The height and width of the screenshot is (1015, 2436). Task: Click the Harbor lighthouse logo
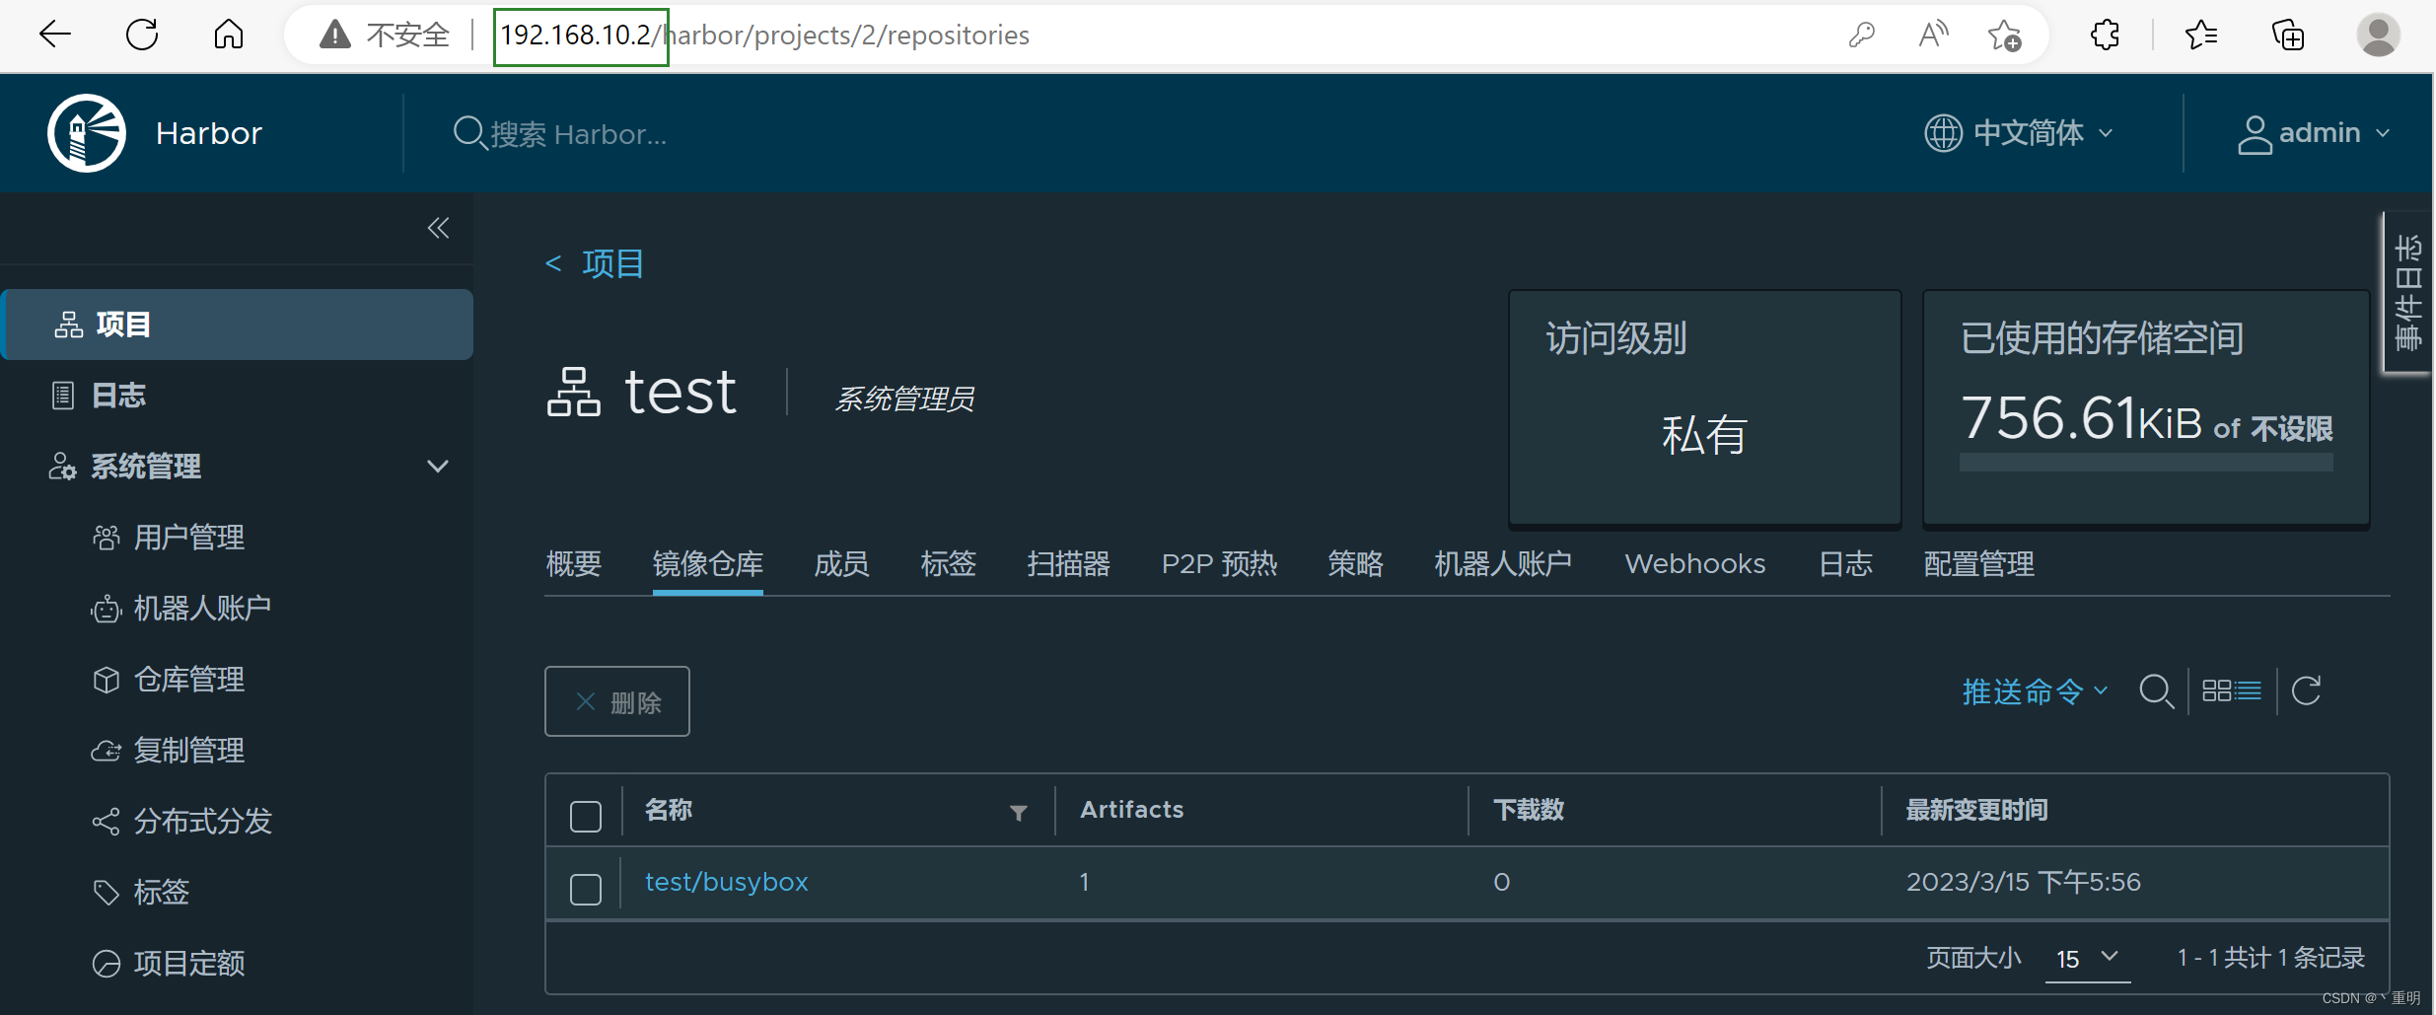click(x=87, y=133)
